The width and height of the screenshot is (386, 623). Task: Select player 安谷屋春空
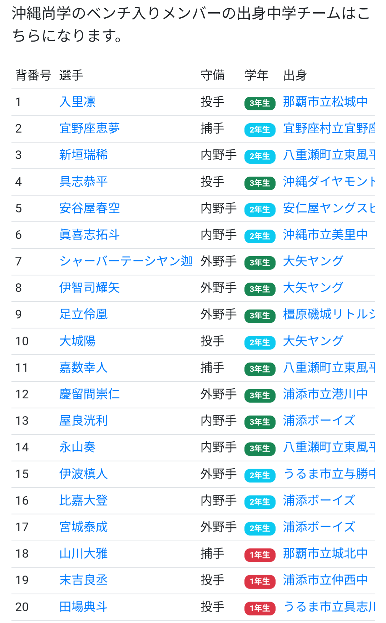(89, 208)
